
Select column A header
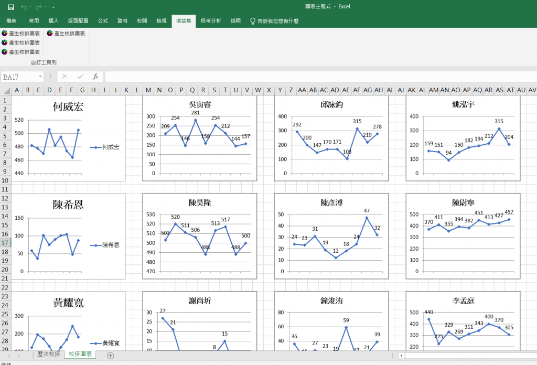click(x=16, y=90)
